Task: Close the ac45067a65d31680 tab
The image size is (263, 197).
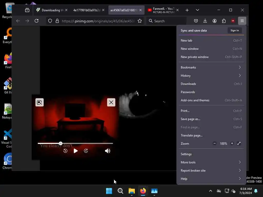Action: point(140,10)
